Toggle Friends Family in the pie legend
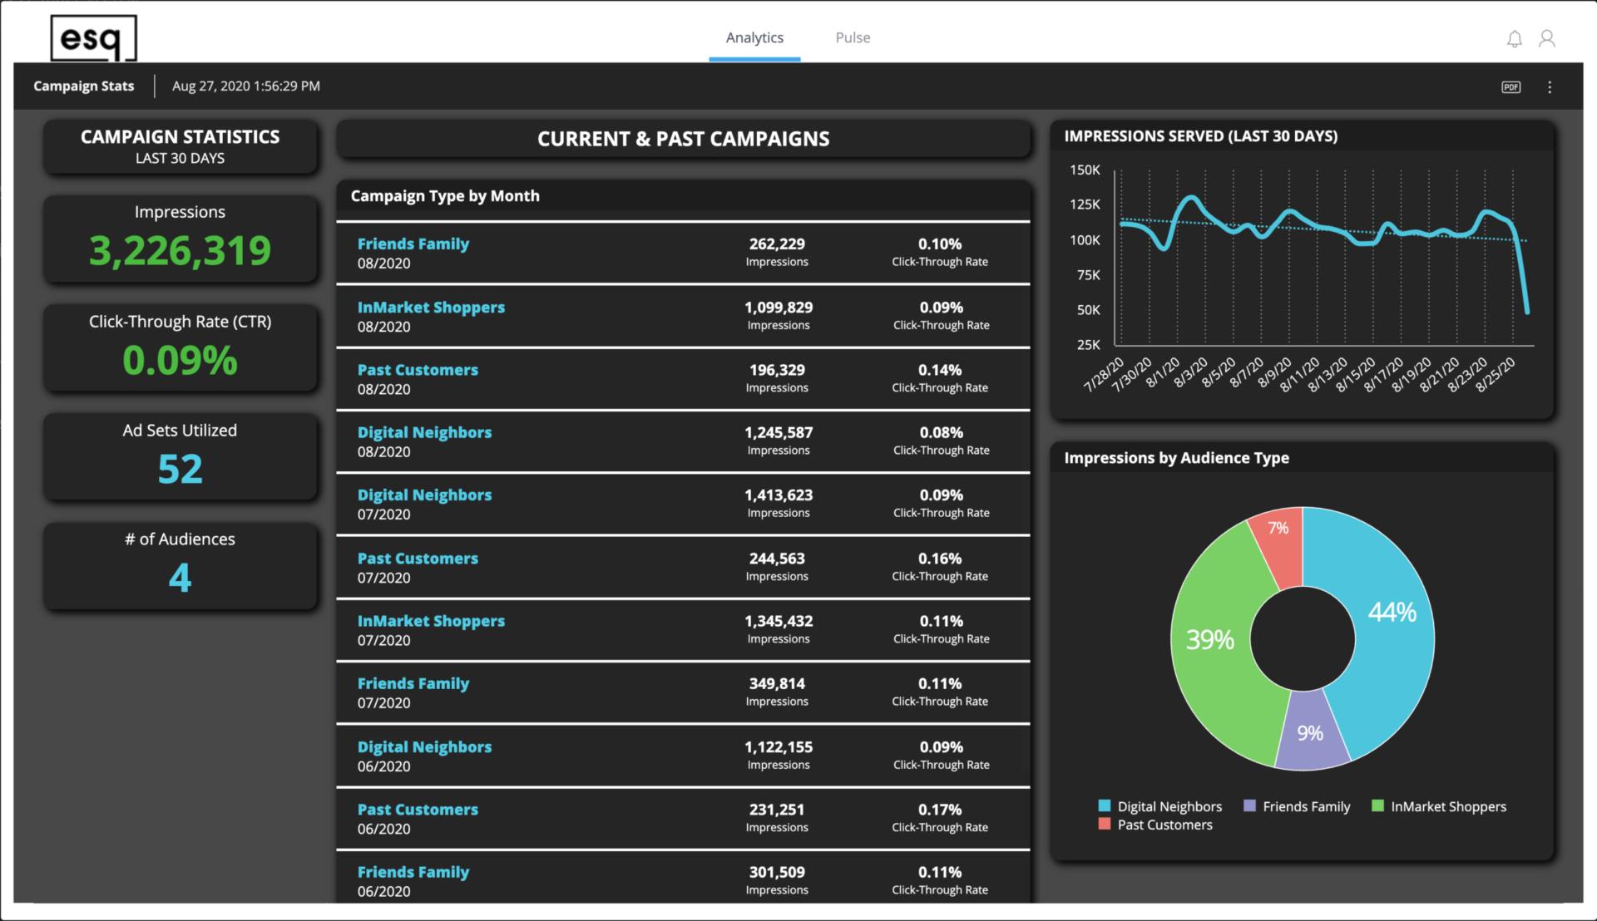1597x921 pixels. pos(1306,806)
